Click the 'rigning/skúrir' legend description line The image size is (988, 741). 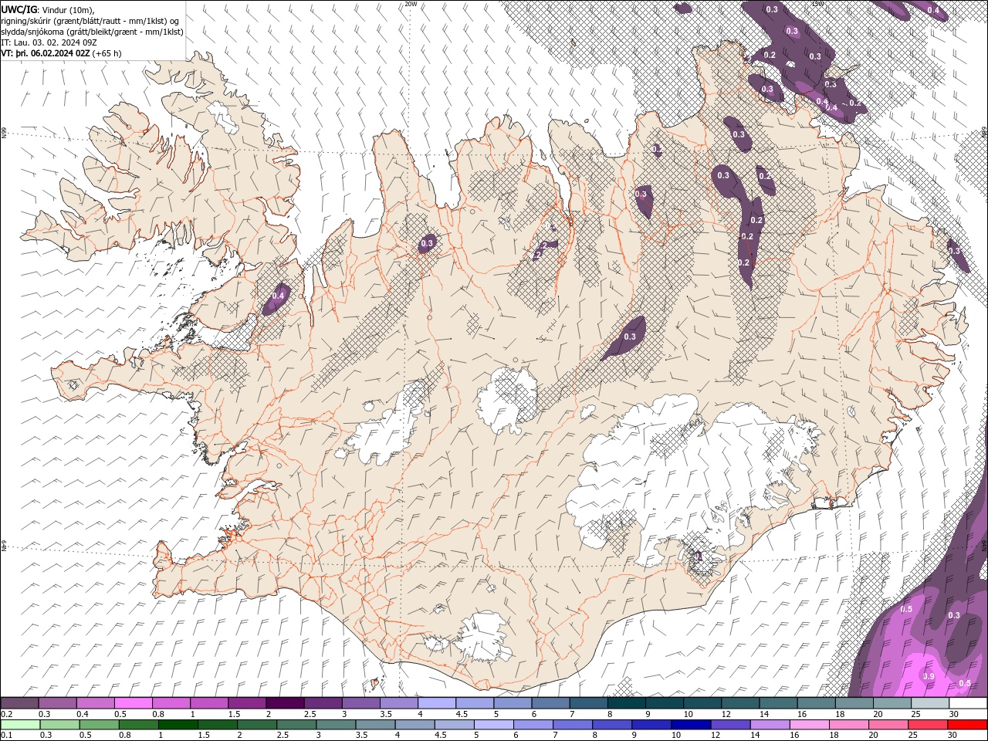click(91, 21)
